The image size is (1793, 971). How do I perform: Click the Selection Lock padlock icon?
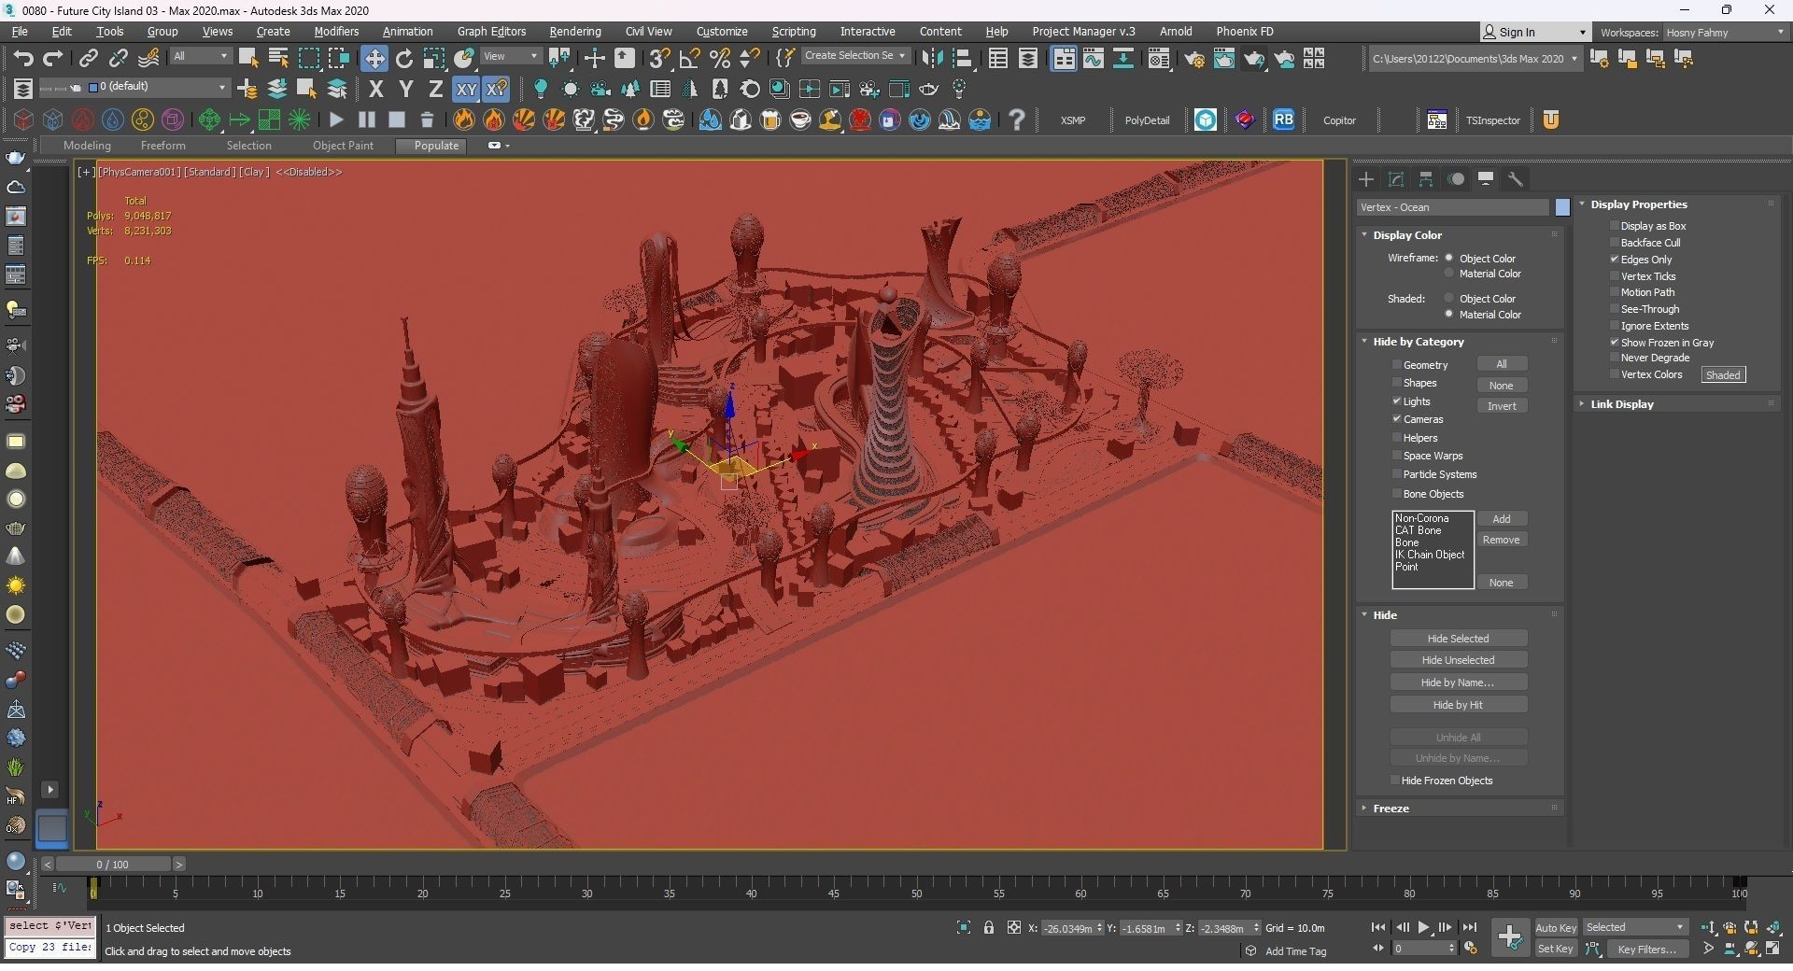(x=989, y=927)
